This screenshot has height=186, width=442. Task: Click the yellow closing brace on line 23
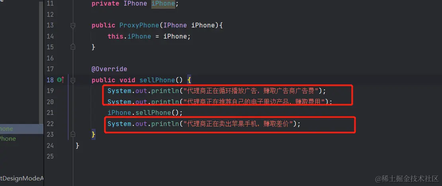pyautogui.click(x=94, y=134)
